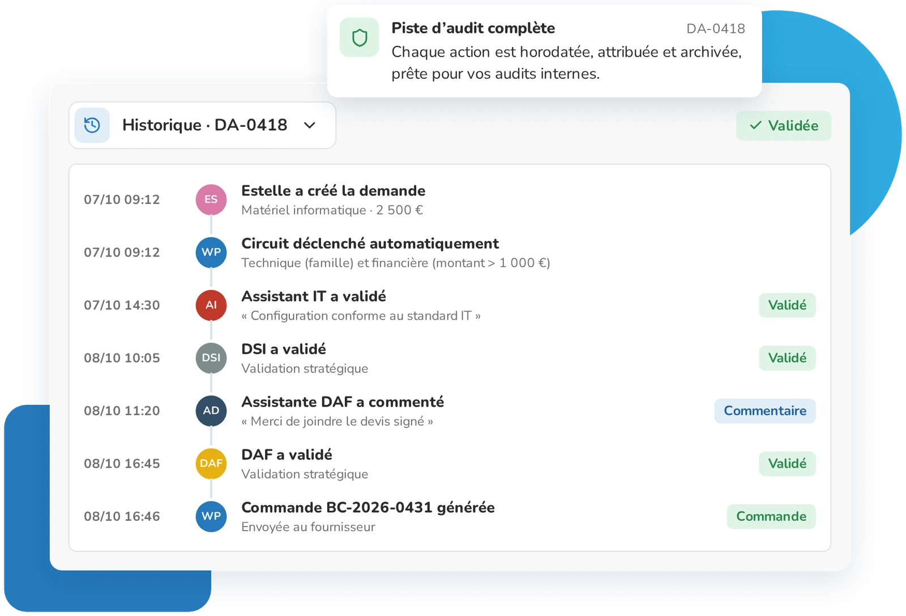The width and height of the screenshot is (906, 616).
Task: Click timestamp 08/10 11:20
Action: 122,410
